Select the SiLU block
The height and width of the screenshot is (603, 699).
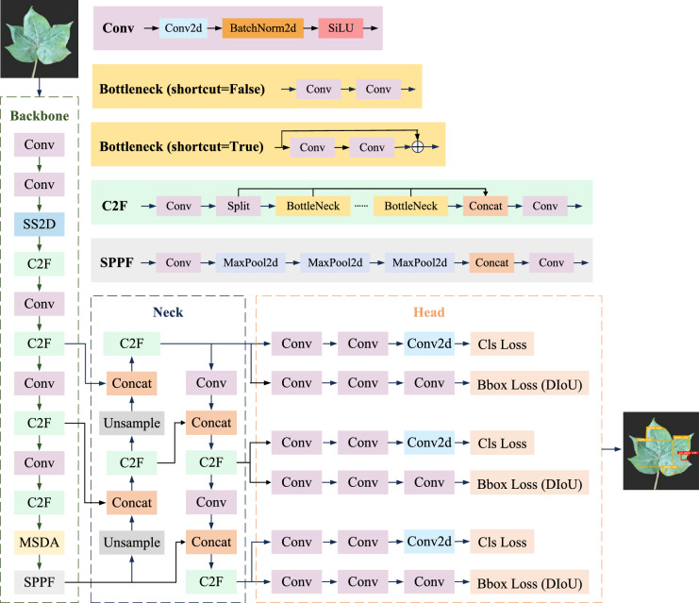[x=341, y=28]
